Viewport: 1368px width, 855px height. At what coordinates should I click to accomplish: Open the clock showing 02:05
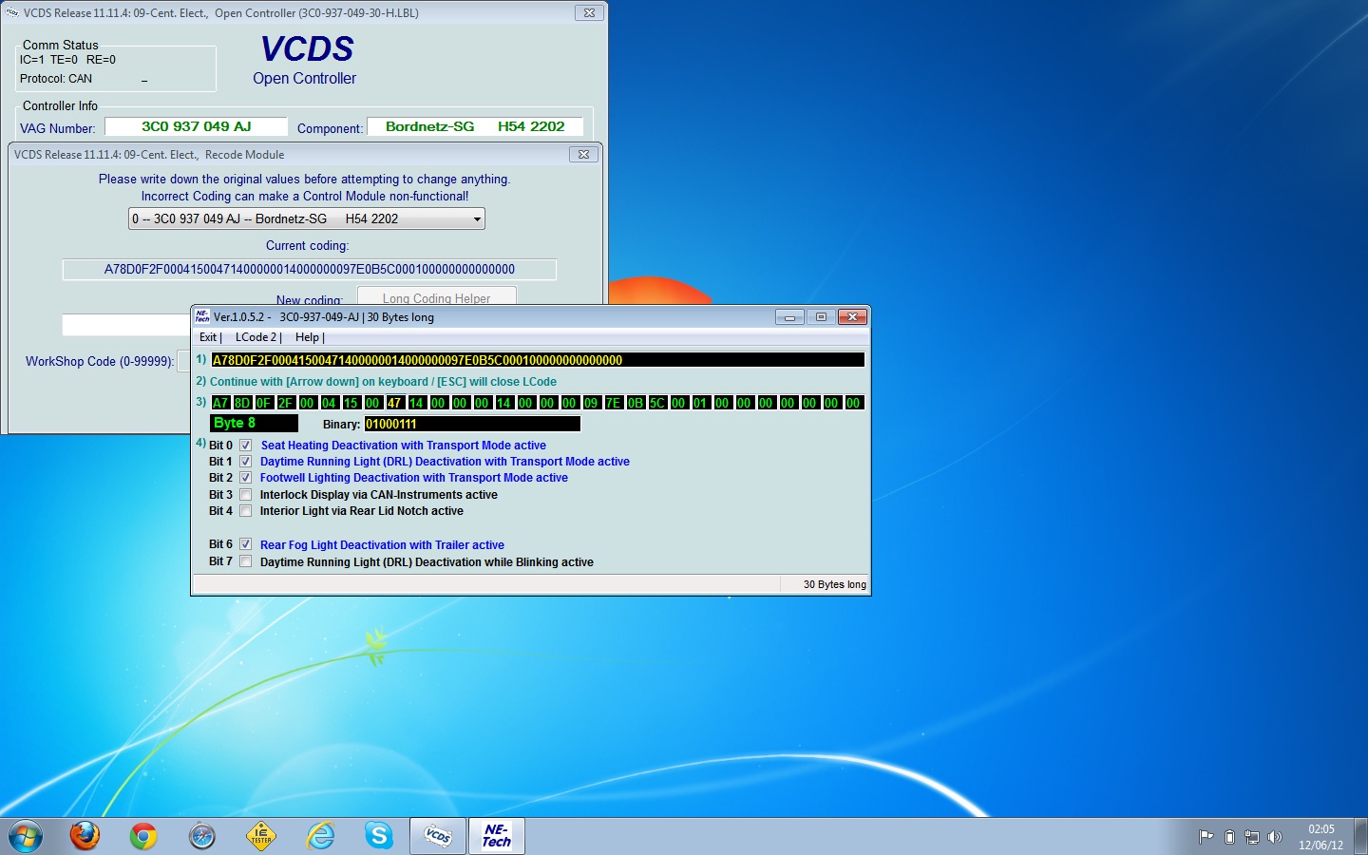click(1320, 837)
